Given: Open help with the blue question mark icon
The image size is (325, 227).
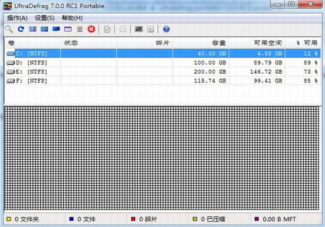Looking at the screenshot, I should 166,29.
